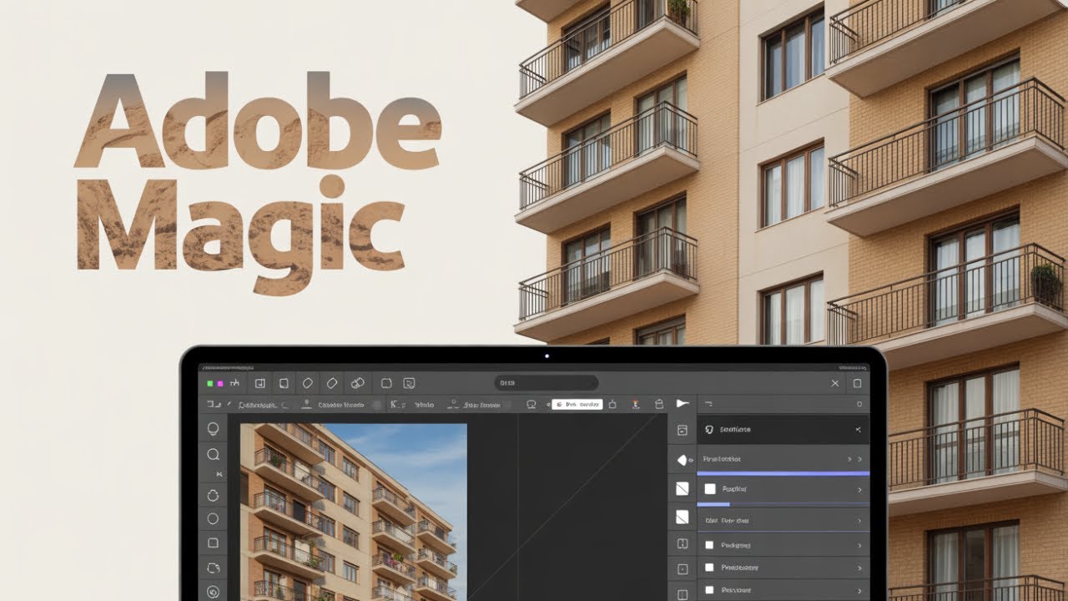Image resolution: width=1068 pixels, height=601 pixels.
Task: Click the tilted tag icon next to link icon
Action: click(x=332, y=383)
